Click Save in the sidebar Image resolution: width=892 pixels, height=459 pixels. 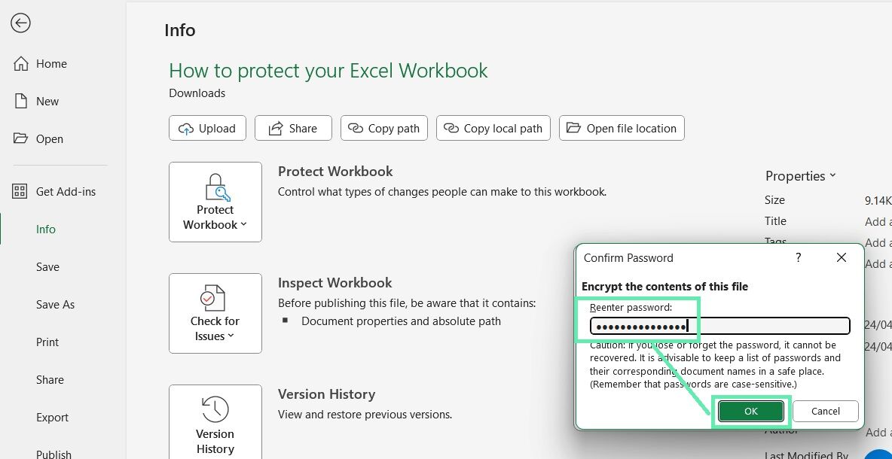pos(47,266)
